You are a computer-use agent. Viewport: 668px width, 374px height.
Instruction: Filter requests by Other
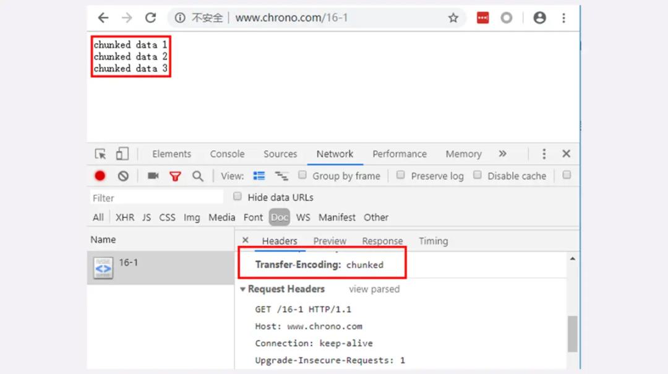[376, 217]
